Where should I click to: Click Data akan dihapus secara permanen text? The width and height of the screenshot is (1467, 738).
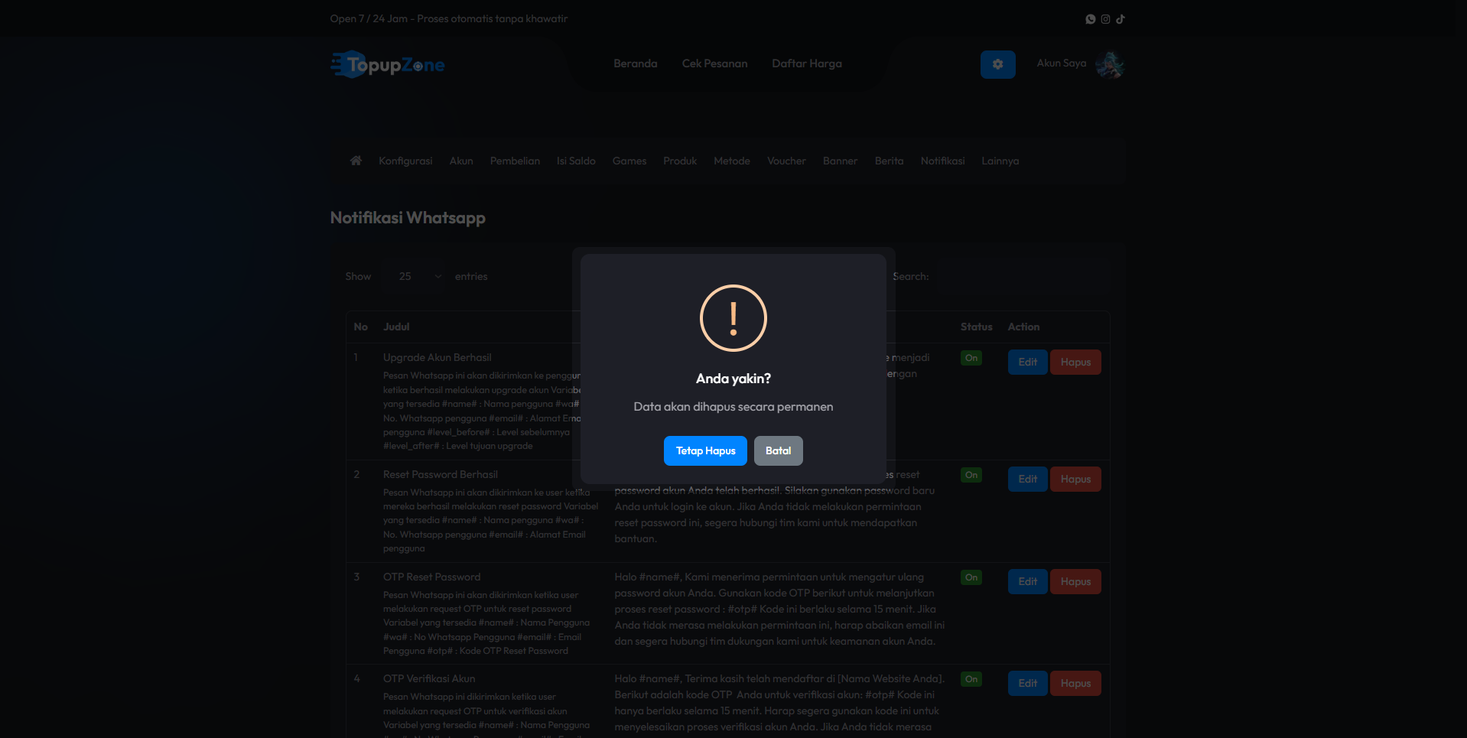click(x=733, y=407)
